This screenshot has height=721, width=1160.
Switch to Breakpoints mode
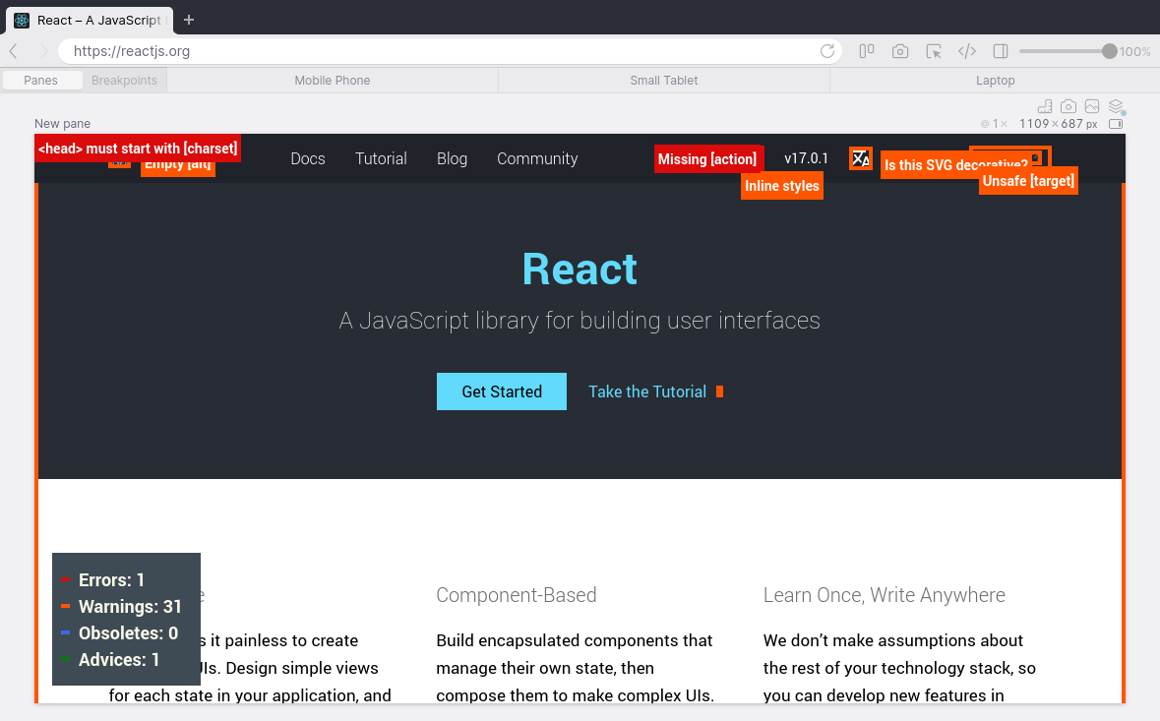pyautogui.click(x=124, y=80)
